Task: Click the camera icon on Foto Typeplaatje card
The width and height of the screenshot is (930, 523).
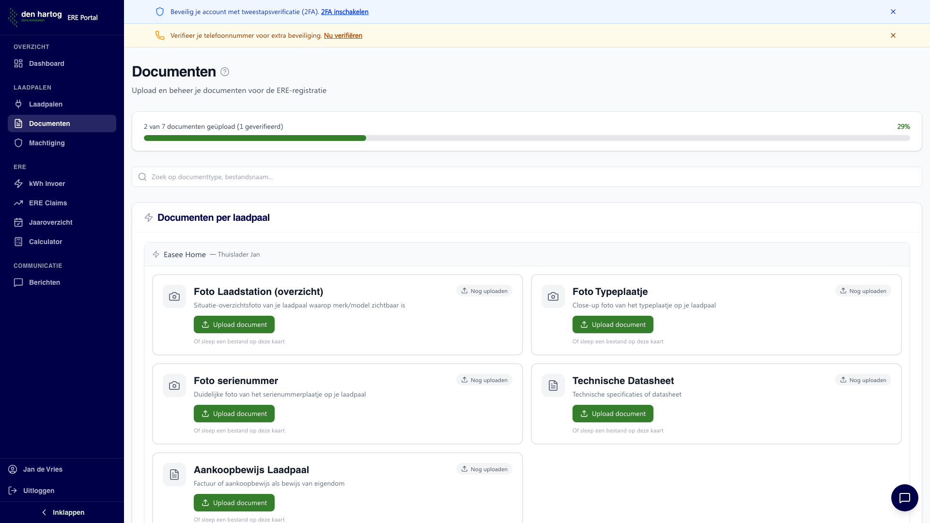Action: coord(553,296)
